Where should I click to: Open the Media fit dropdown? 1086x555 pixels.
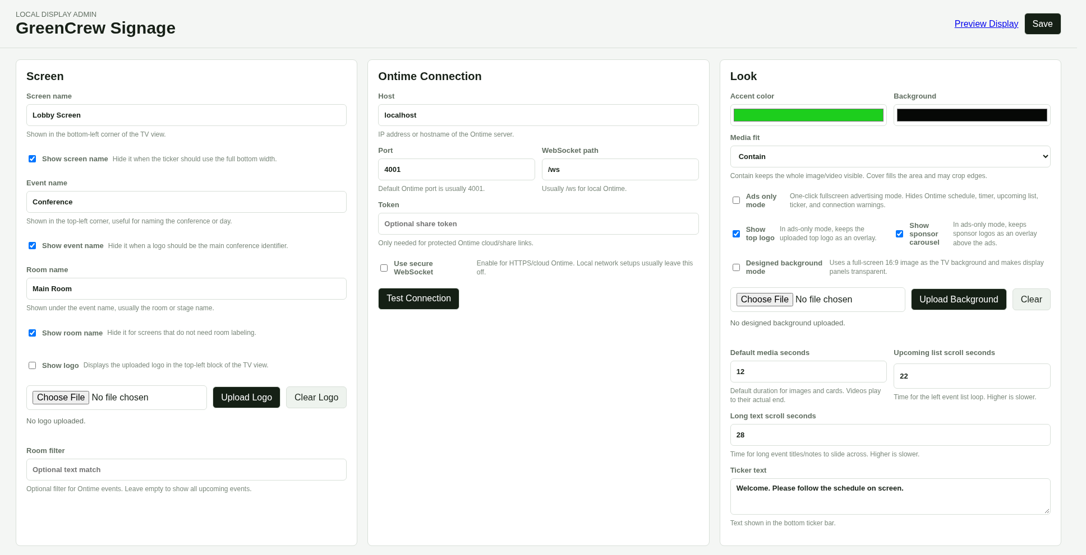pyautogui.click(x=890, y=157)
